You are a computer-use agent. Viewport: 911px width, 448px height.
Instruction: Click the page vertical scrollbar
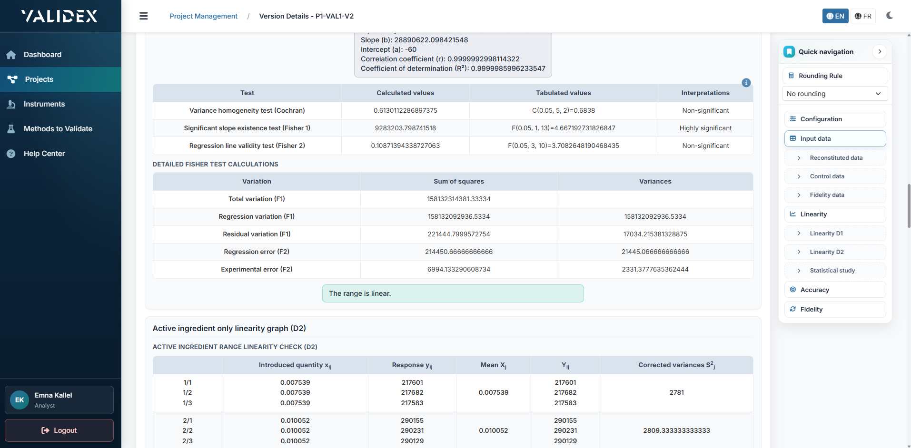(909, 206)
